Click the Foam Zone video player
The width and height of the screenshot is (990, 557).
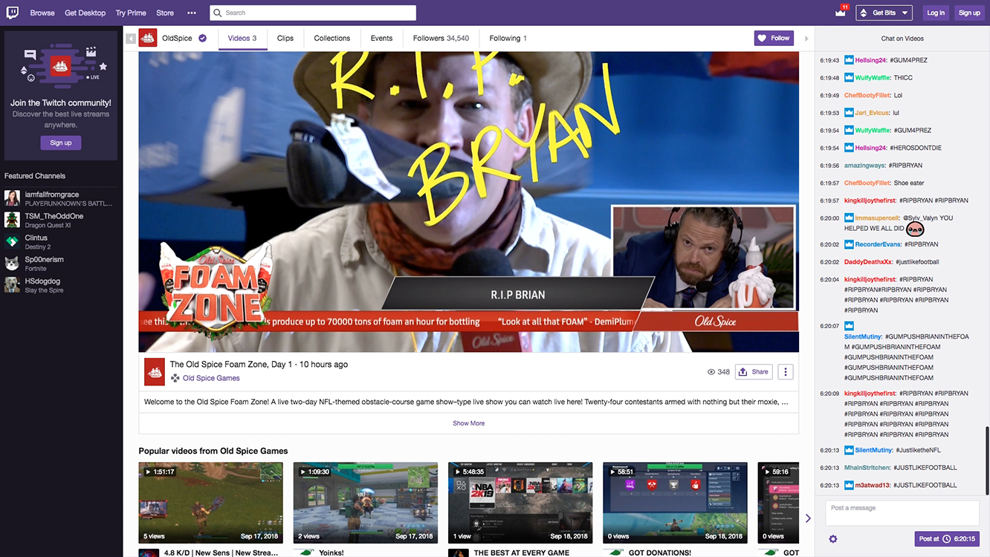pos(469,202)
